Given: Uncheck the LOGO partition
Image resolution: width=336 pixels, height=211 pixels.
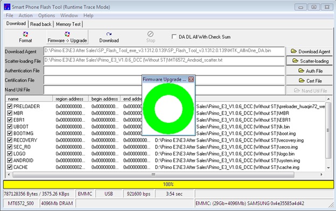Looking at the screenshot, I should pyautogui.click(x=10, y=153).
